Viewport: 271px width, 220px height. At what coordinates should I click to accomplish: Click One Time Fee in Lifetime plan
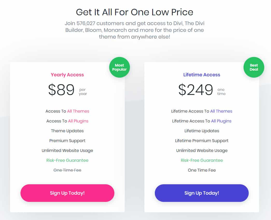tap(202, 170)
